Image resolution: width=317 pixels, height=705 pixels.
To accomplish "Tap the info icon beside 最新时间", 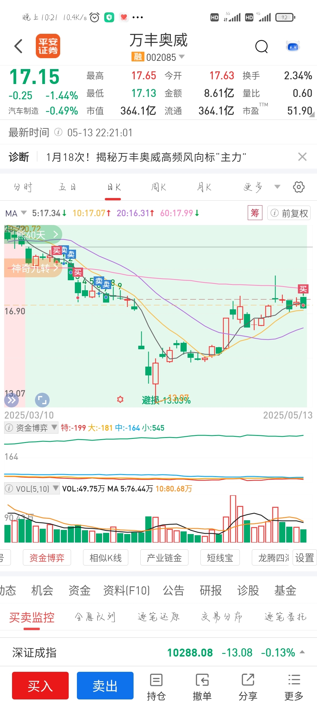I will [x=58, y=132].
